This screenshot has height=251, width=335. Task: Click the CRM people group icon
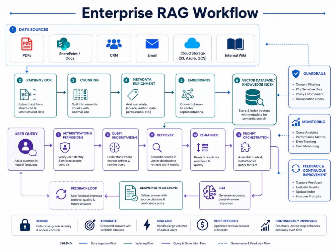tap(114, 44)
